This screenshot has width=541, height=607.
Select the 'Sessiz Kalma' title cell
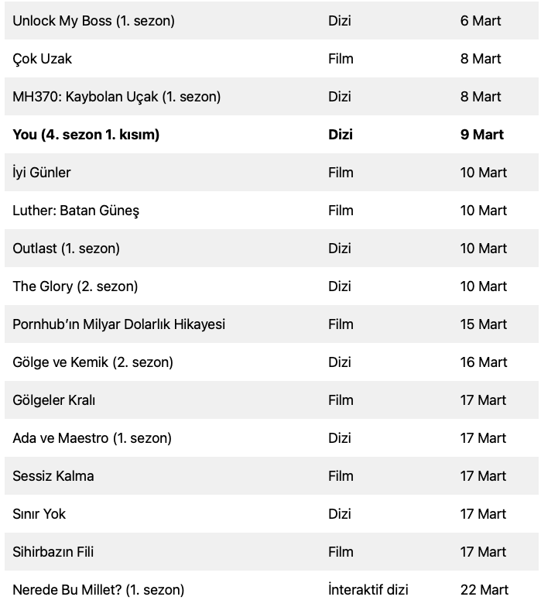53,476
